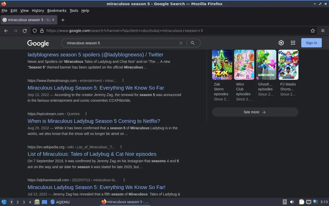The width and height of the screenshot is (329, 206).
Task: Click the Sign in button
Action: (x=312, y=43)
